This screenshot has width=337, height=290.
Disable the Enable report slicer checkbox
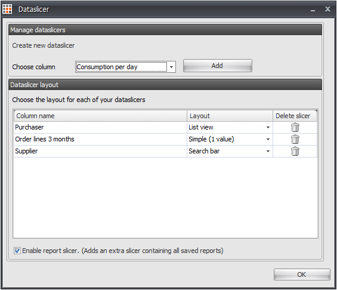click(x=17, y=251)
